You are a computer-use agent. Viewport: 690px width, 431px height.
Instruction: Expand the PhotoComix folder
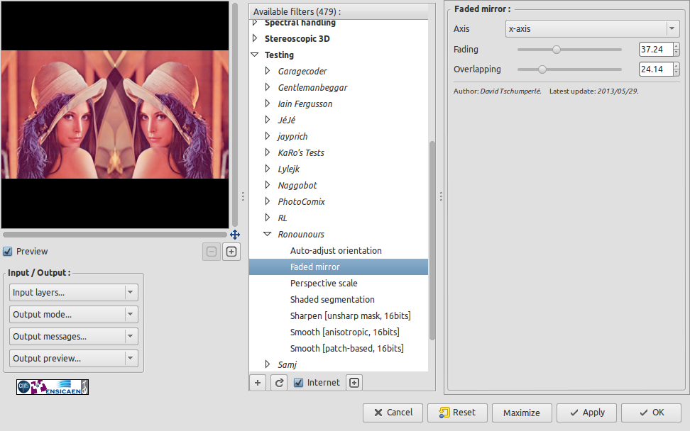[268, 201]
